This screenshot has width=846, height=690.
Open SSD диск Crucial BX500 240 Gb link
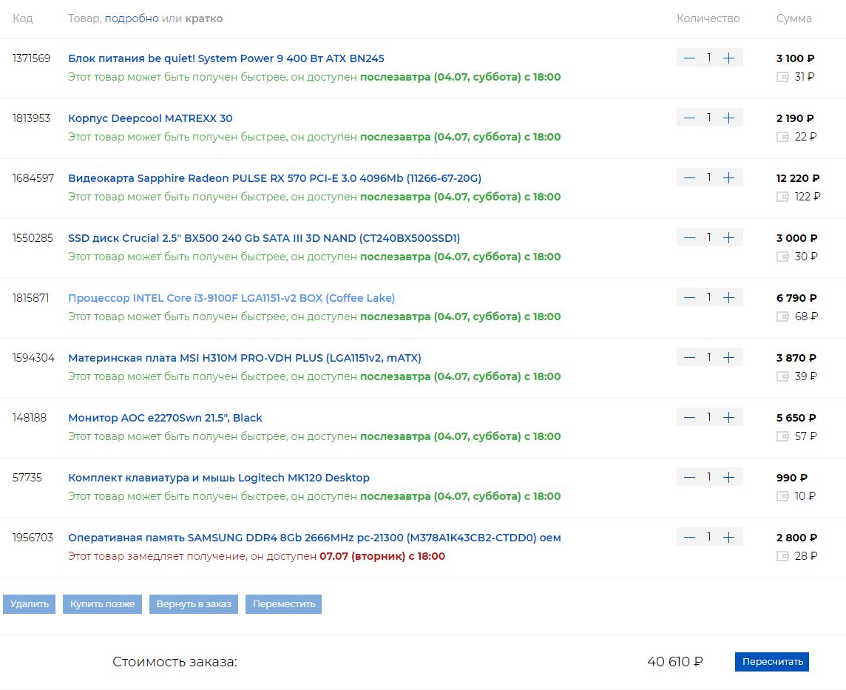click(x=264, y=238)
